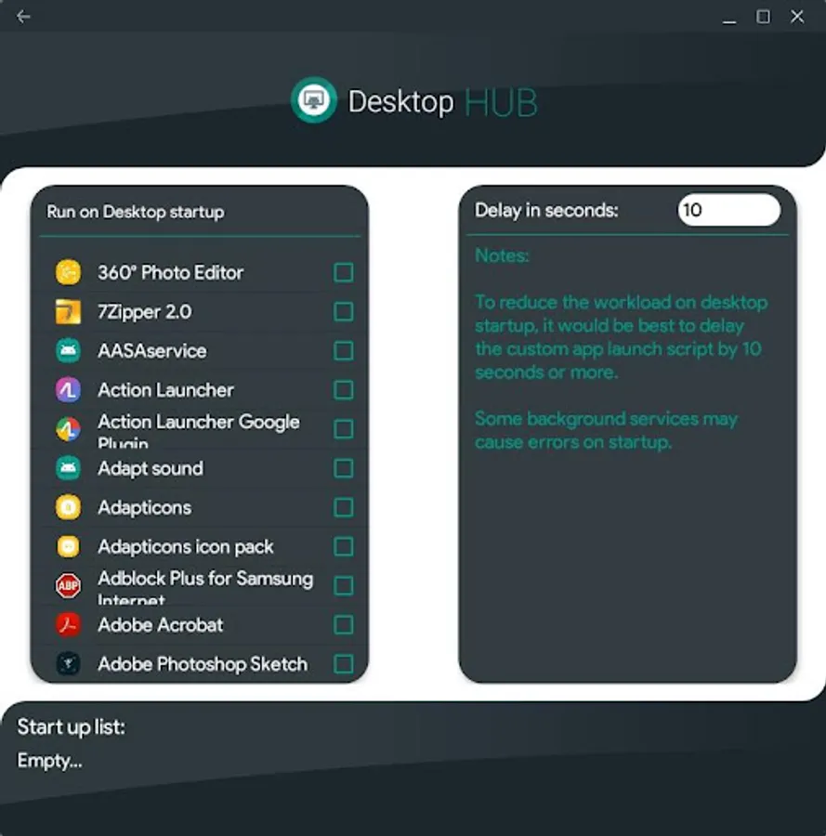Viewport: 826px width, 836px height.
Task: Click the Desktop HUB logo icon
Action: (x=313, y=100)
